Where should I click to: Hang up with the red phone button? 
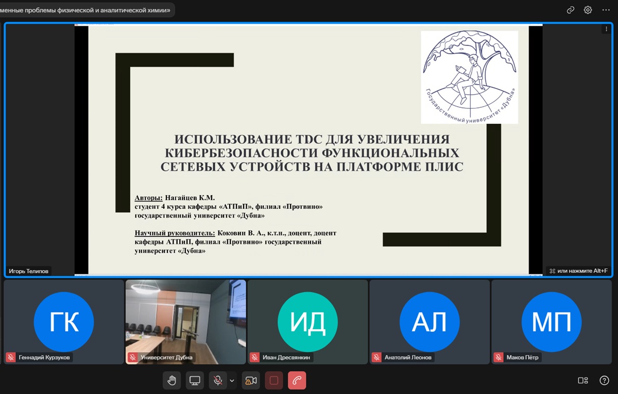297,381
